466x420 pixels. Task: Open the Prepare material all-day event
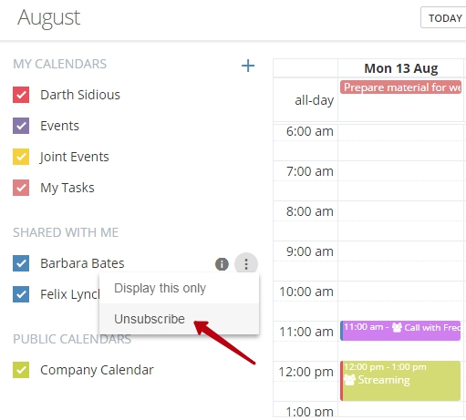(400, 87)
